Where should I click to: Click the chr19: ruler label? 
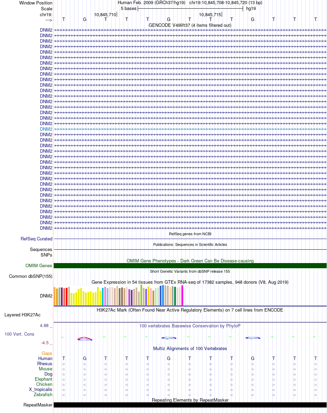click(x=46, y=14)
